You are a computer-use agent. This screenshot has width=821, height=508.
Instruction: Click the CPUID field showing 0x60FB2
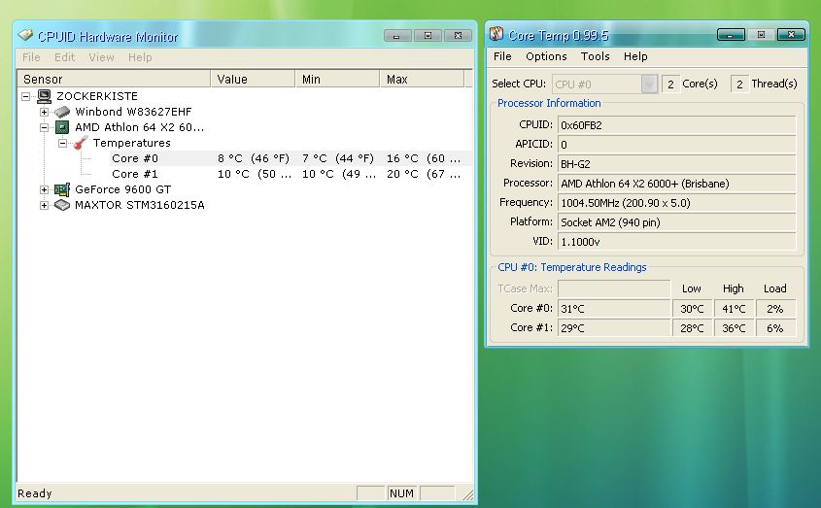676,125
